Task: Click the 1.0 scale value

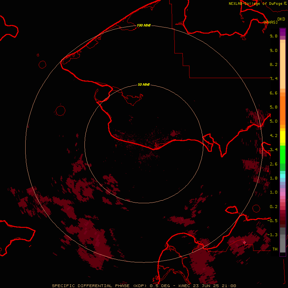Action: 274,192
